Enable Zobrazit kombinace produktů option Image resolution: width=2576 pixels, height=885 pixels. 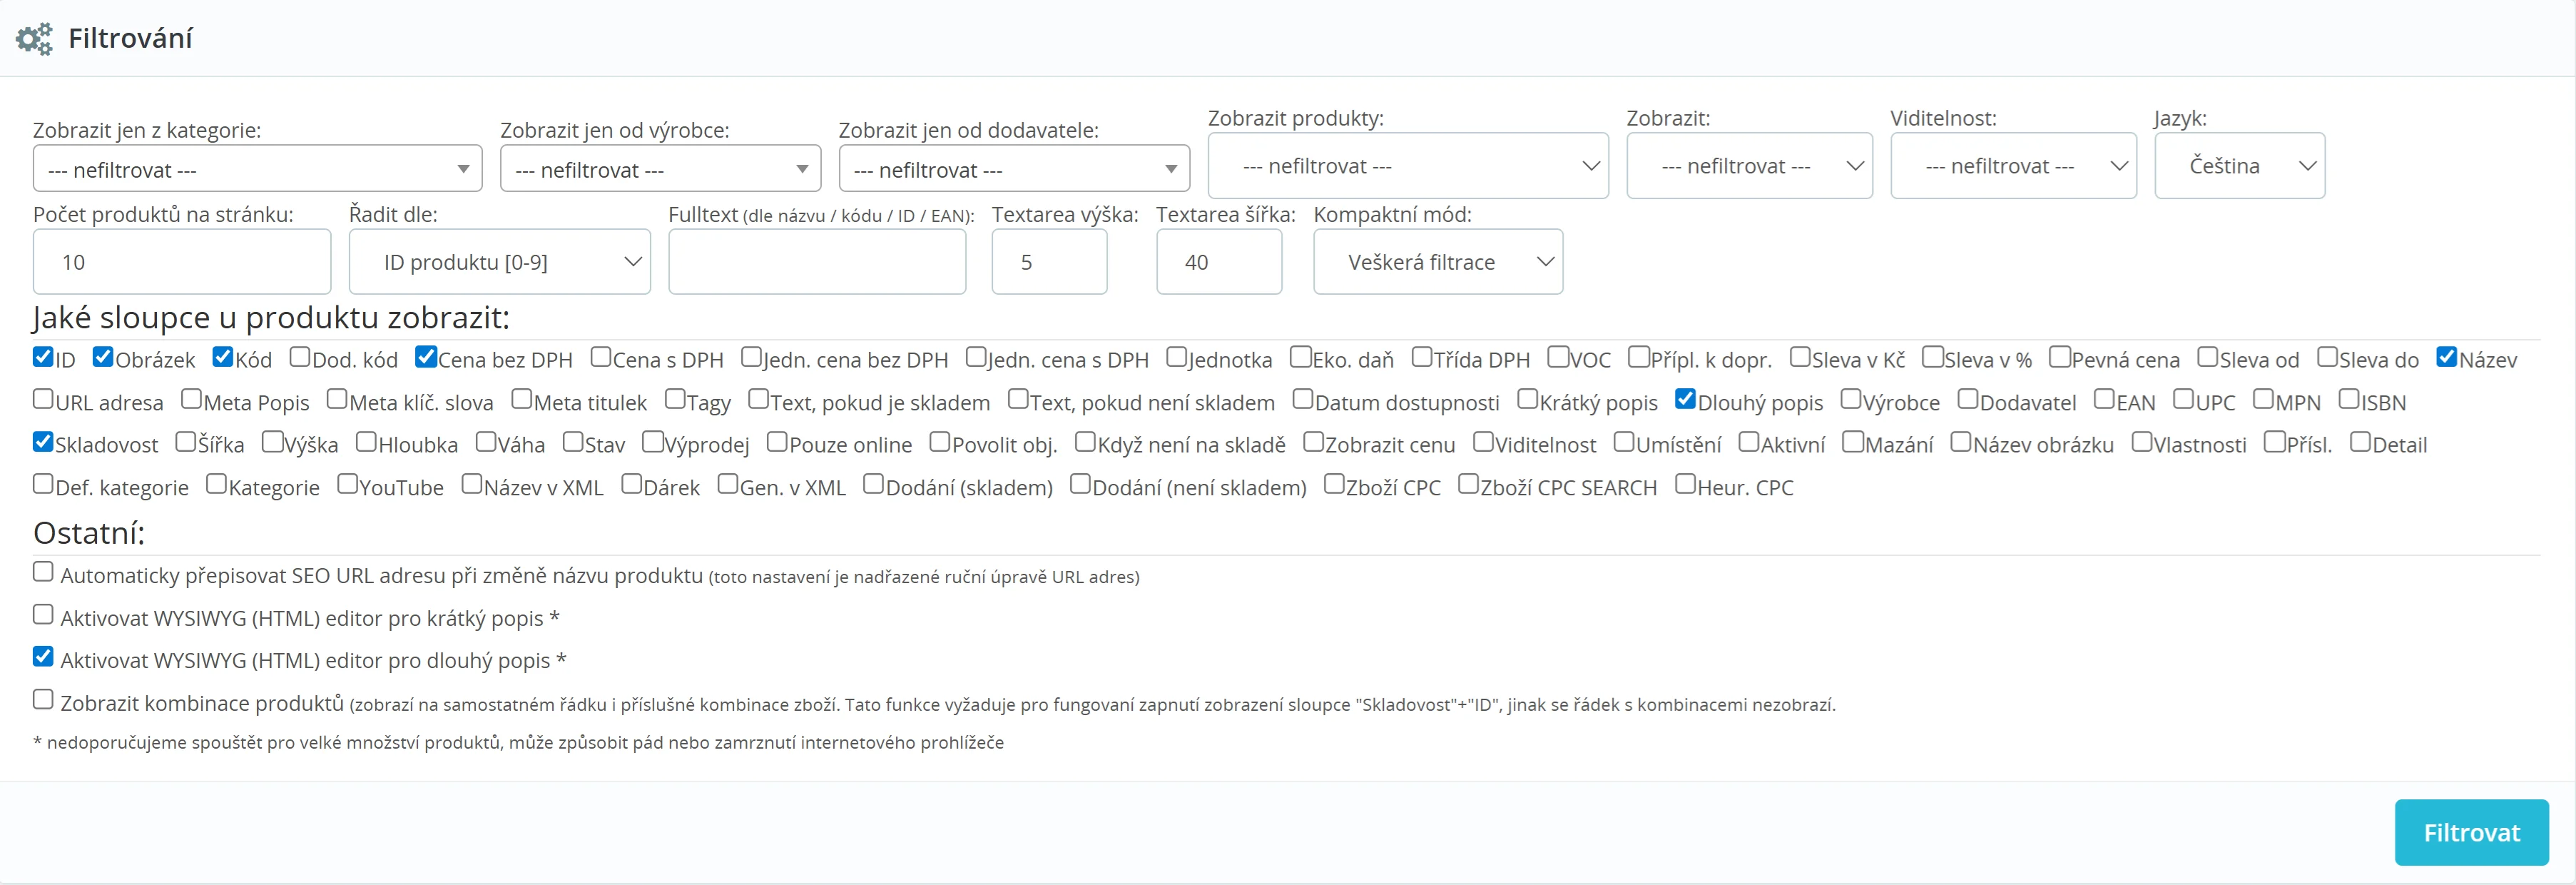(43, 700)
